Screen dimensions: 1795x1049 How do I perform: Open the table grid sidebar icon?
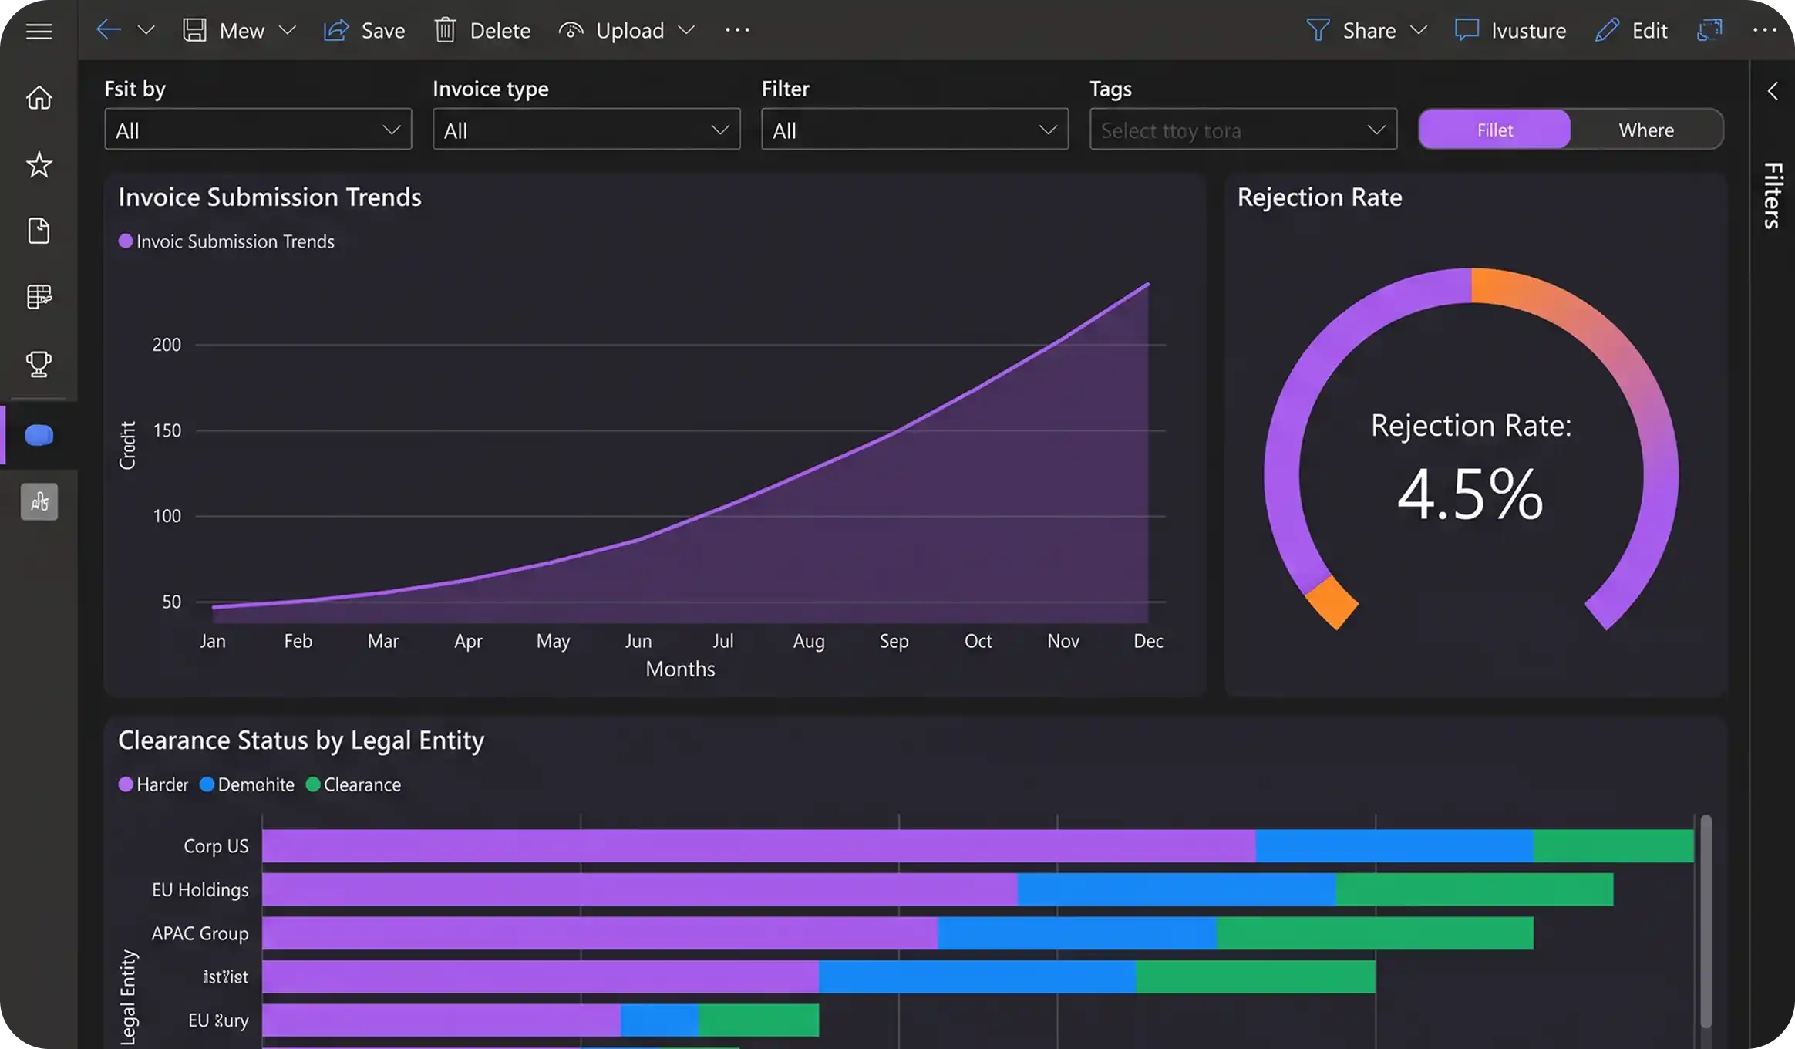pyautogui.click(x=39, y=296)
